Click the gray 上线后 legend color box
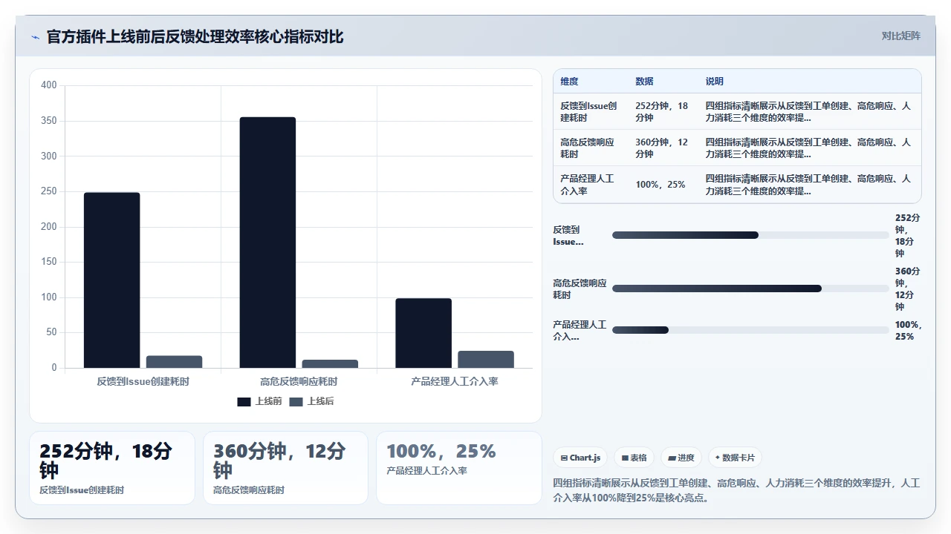 click(x=296, y=401)
